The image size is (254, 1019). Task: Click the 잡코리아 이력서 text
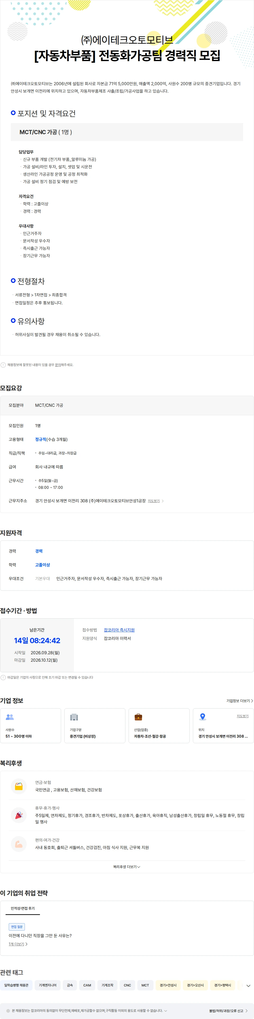pos(117,638)
